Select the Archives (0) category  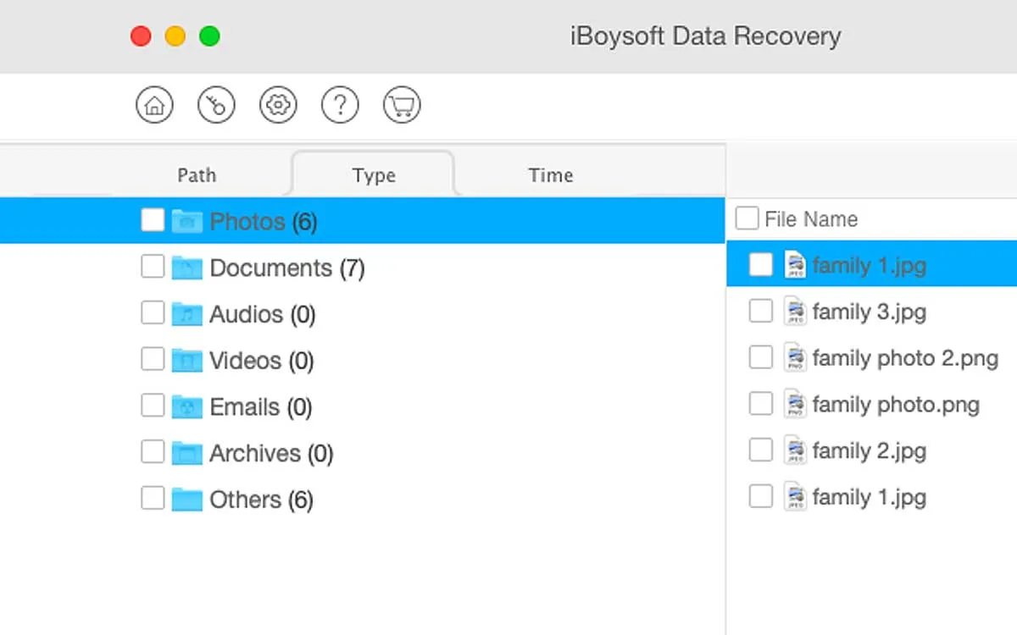pyautogui.click(x=271, y=454)
